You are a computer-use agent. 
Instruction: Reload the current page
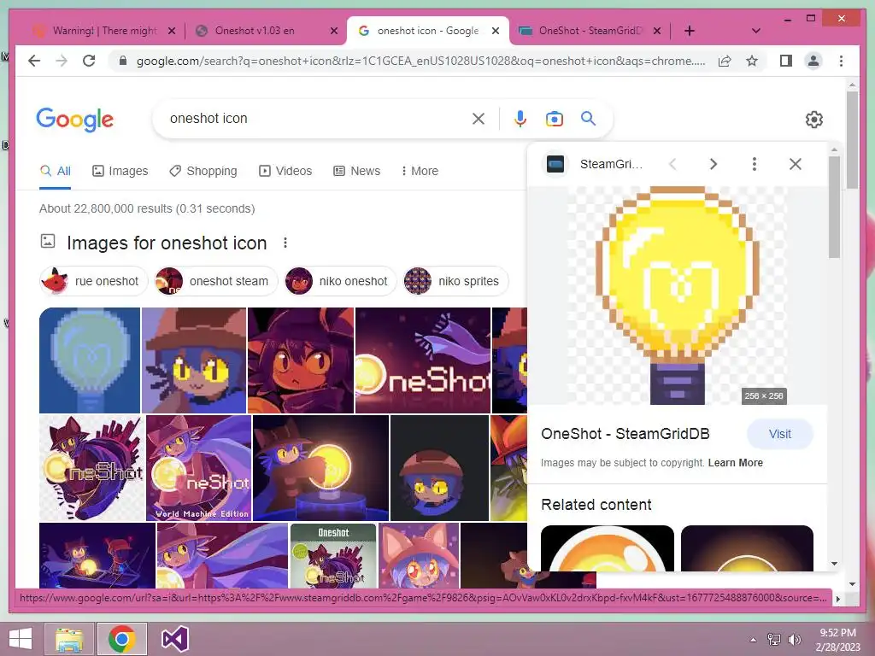pyautogui.click(x=89, y=61)
